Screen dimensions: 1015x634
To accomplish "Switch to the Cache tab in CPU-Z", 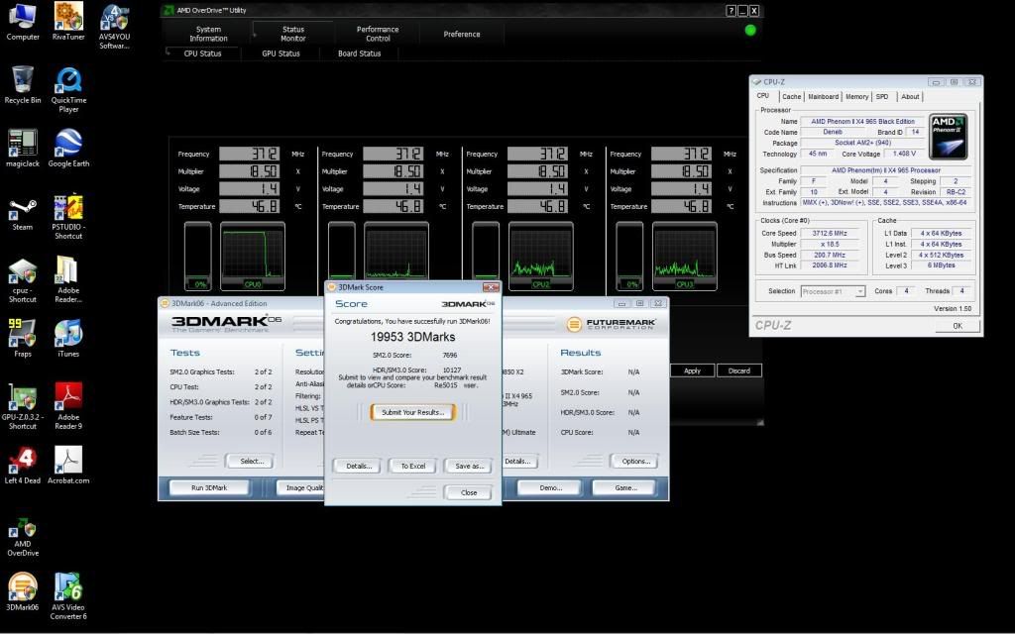I will click(791, 96).
